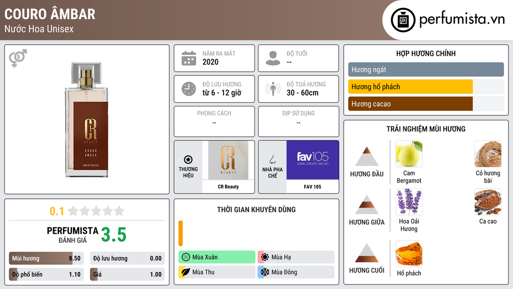
Task: Open the CR Beauty brand logo thumbnail
Action: pyautogui.click(x=228, y=161)
